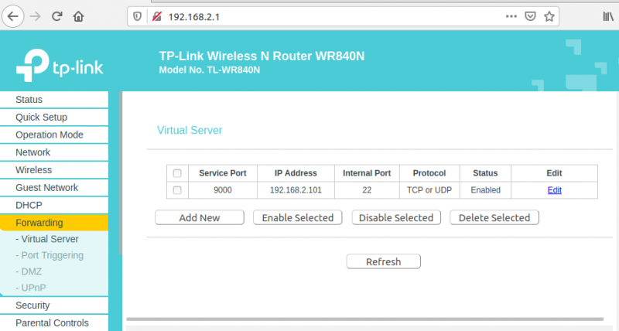Image resolution: width=619 pixels, height=331 pixels.
Task: Click the Add New button
Action: point(200,218)
